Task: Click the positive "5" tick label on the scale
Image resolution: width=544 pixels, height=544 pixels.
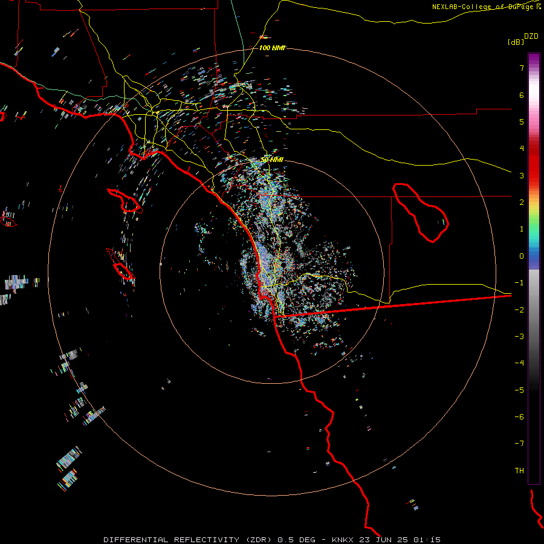Action: pyautogui.click(x=522, y=121)
